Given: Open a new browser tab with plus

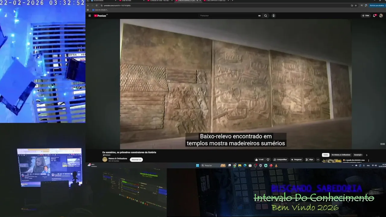Looking at the screenshot, I should point(232,1).
